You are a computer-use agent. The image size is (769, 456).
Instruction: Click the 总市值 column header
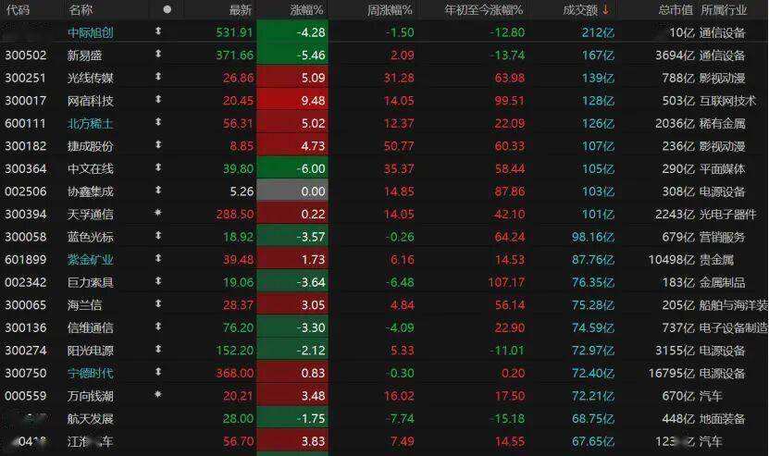[x=675, y=10]
